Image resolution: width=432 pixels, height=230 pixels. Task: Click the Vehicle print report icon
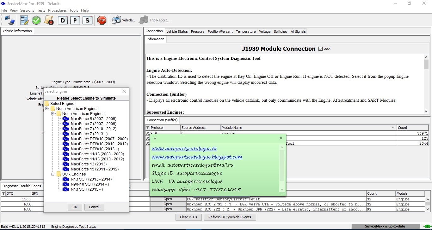(x=116, y=20)
